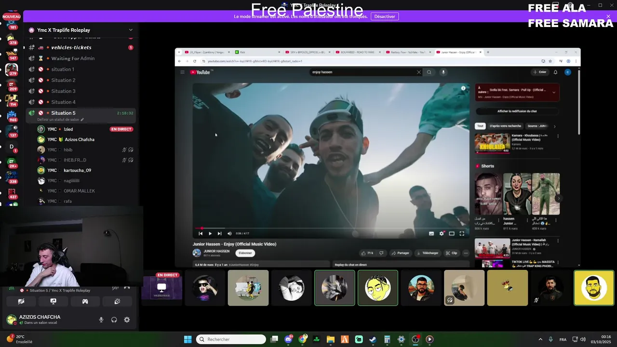This screenshot has width=617, height=347.
Task: Join the Situation 2 voice channel
Action: (x=81, y=80)
